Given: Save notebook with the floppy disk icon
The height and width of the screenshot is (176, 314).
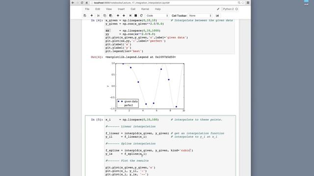Looking at the screenshot, I should pyautogui.click(x=85, y=16).
